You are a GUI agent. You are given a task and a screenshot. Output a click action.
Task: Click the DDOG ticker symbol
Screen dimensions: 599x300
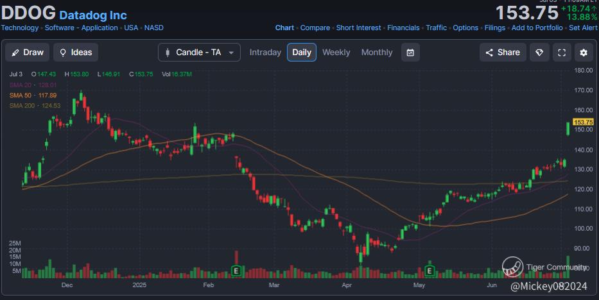(28, 13)
